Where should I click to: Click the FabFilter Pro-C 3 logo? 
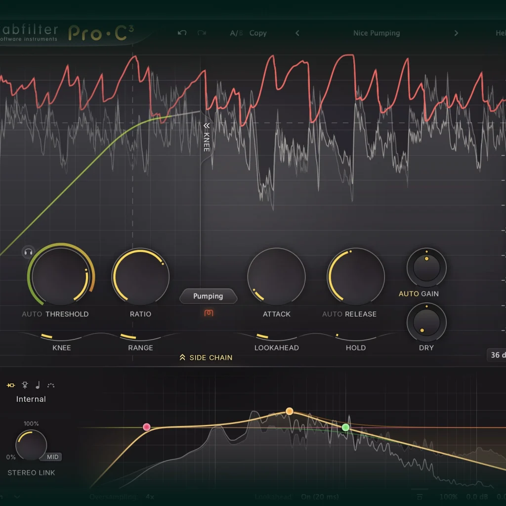(x=67, y=33)
